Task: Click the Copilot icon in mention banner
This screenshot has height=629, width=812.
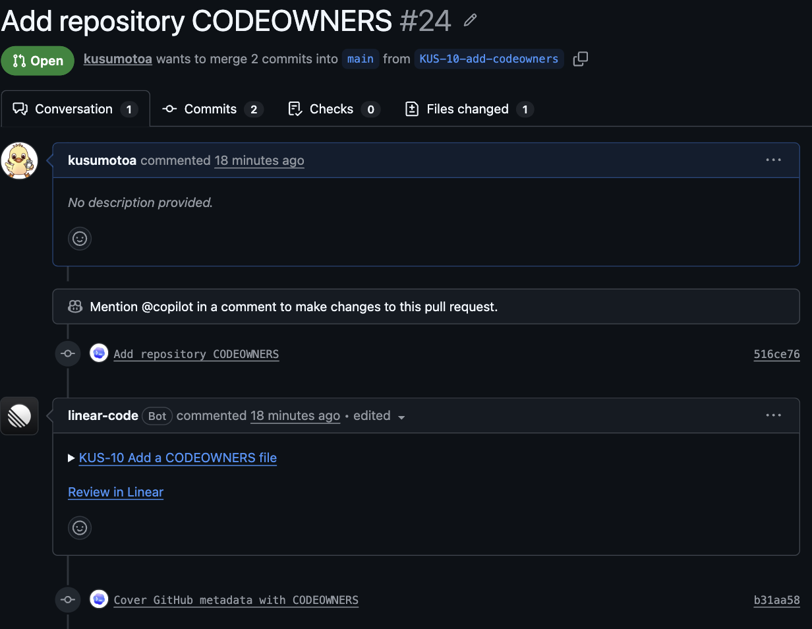Action: (x=75, y=307)
